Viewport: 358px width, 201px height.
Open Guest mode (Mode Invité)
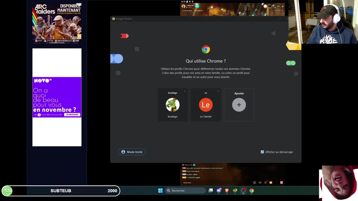point(132,152)
